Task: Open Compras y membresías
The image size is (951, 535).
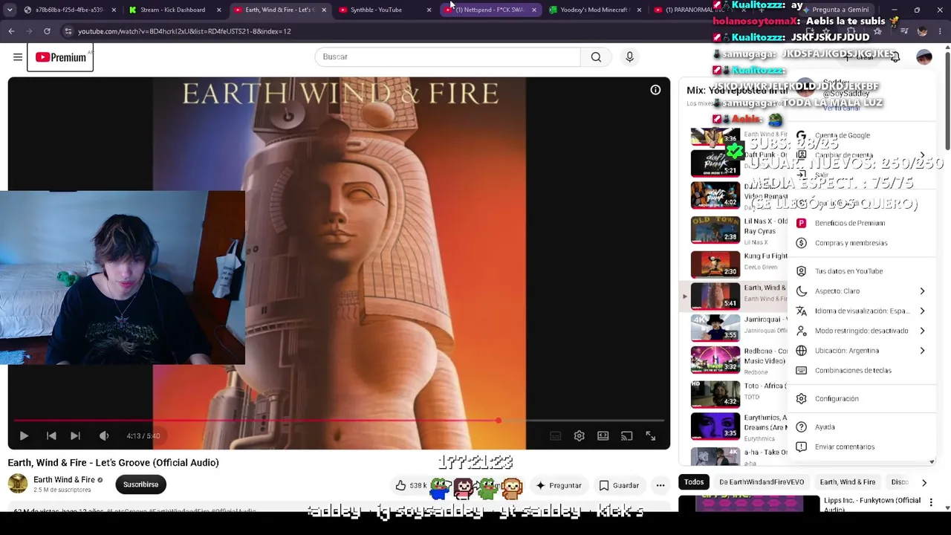Action: pyautogui.click(x=860, y=243)
